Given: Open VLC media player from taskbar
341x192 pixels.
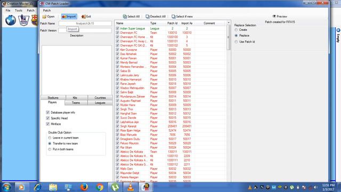Looking at the screenshot, I should (x=131, y=187).
